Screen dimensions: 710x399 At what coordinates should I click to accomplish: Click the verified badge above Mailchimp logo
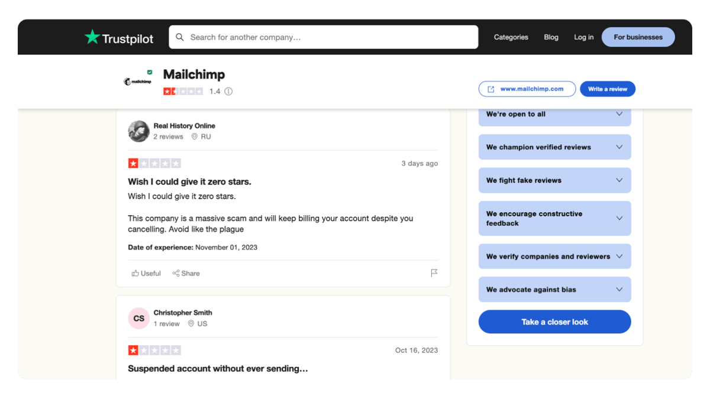click(x=150, y=72)
